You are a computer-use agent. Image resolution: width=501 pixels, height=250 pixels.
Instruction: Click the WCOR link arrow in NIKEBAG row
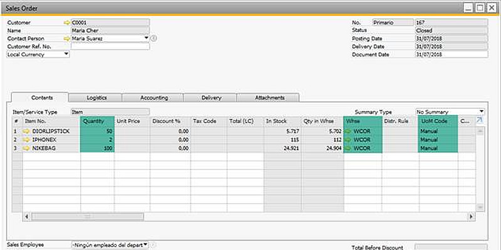coord(349,149)
